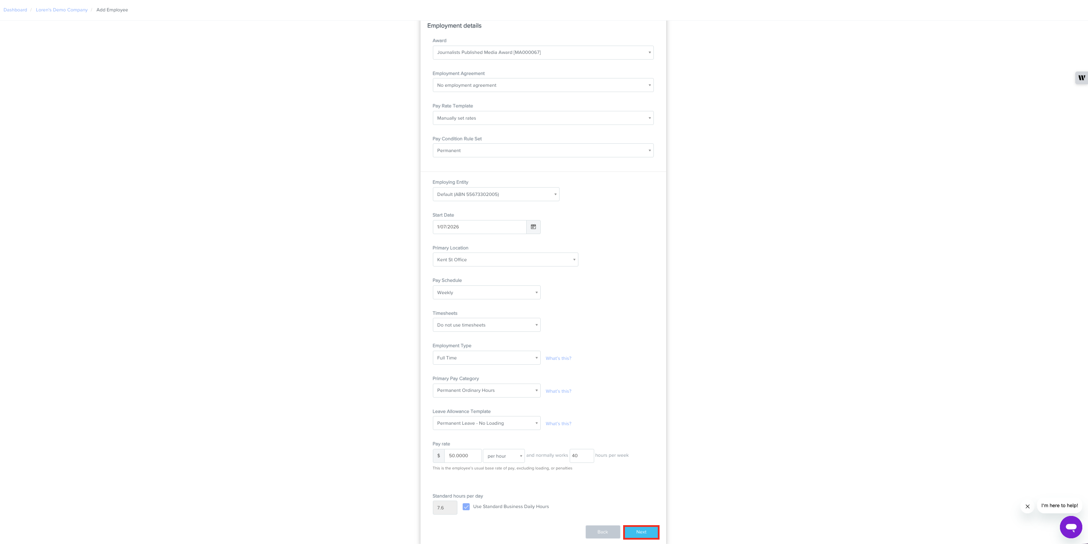The image size is (1088, 544).
Task: Open the Employing Entity dropdown
Action: (496, 194)
